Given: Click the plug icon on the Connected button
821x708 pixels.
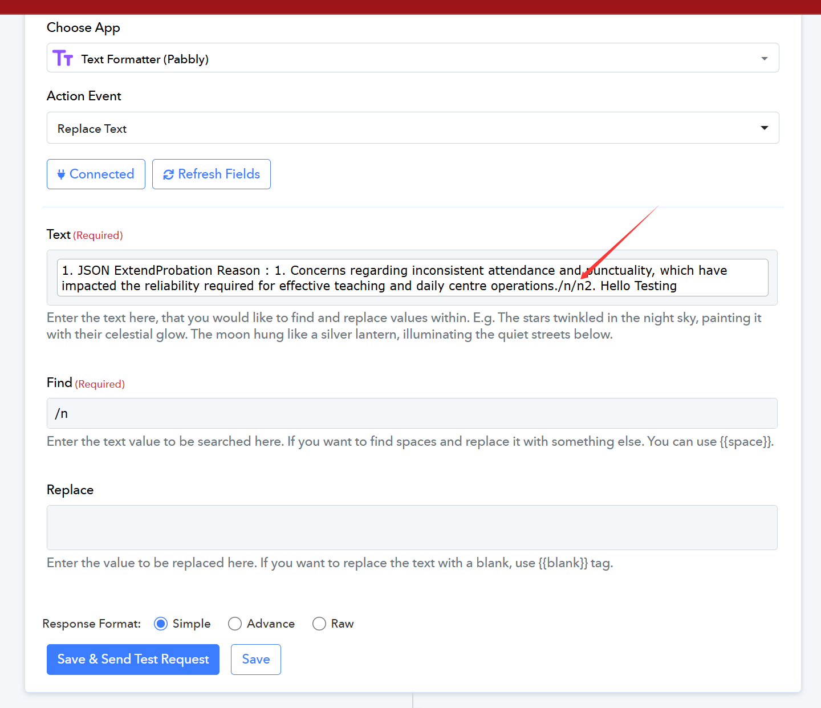Looking at the screenshot, I should click(x=61, y=174).
